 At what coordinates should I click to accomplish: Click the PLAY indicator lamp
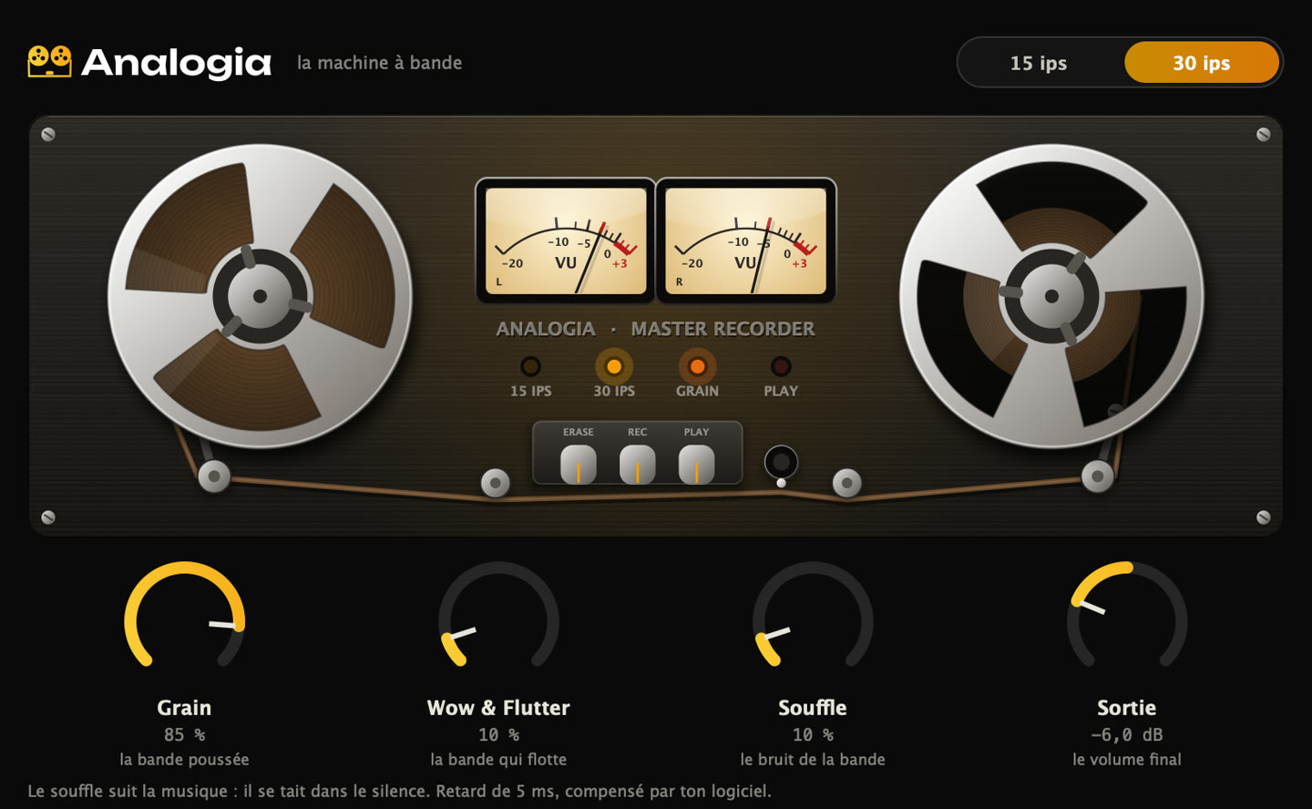click(x=781, y=366)
